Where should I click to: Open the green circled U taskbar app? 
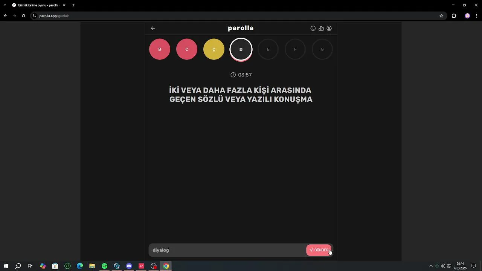67,266
